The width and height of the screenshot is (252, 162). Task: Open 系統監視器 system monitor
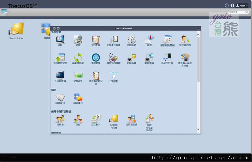(60, 77)
